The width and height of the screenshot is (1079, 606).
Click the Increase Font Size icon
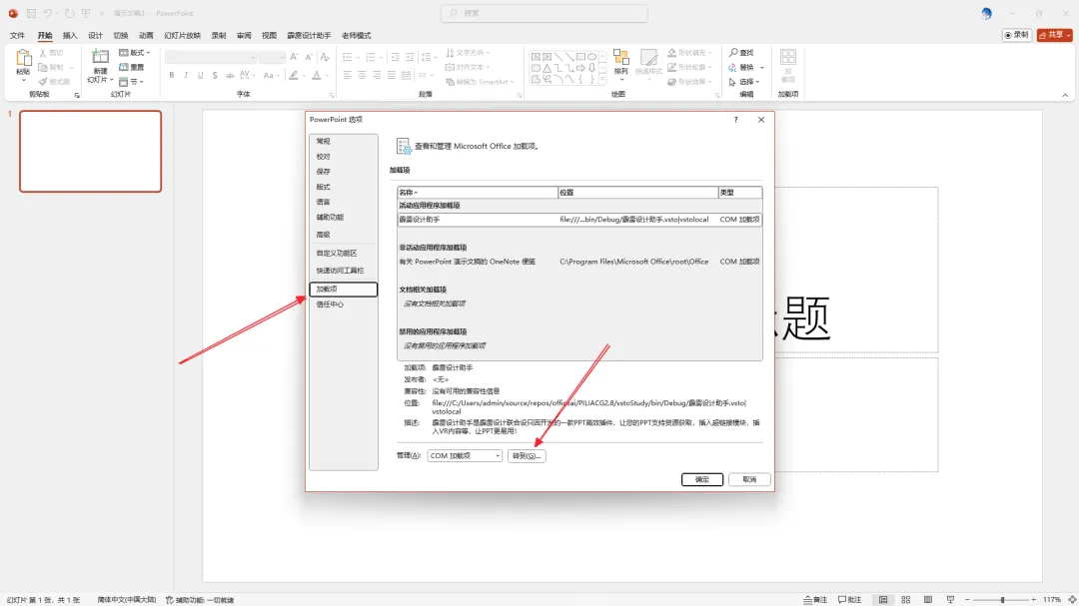tap(295, 56)
